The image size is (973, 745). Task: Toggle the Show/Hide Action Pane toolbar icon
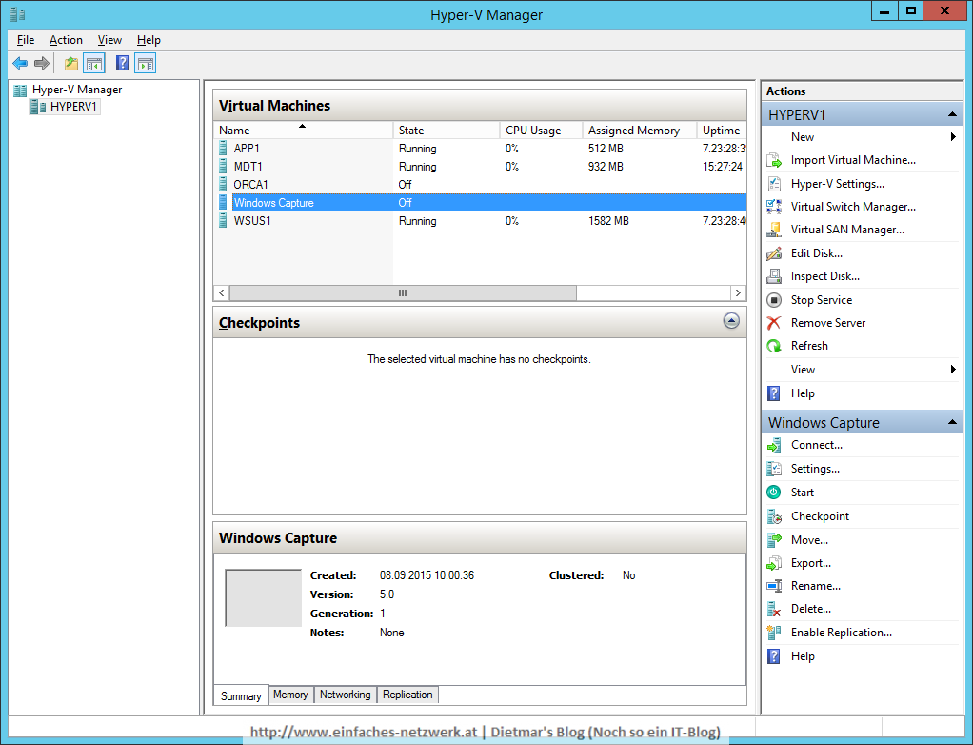pyautogui.click(x=146, y=63)
